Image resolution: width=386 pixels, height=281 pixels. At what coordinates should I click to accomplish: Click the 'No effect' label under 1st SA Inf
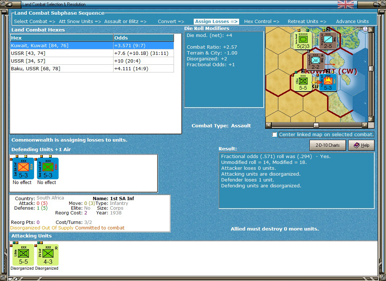pyautogui.click(x=22, y=183)
